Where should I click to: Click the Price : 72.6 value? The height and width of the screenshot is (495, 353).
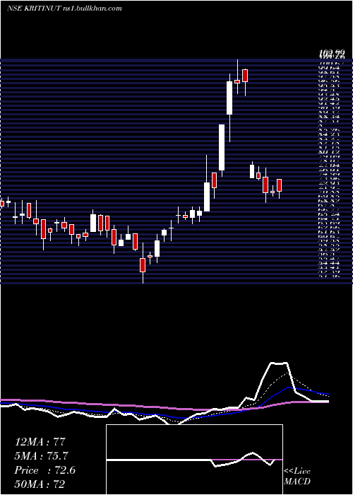click(44, 470)
